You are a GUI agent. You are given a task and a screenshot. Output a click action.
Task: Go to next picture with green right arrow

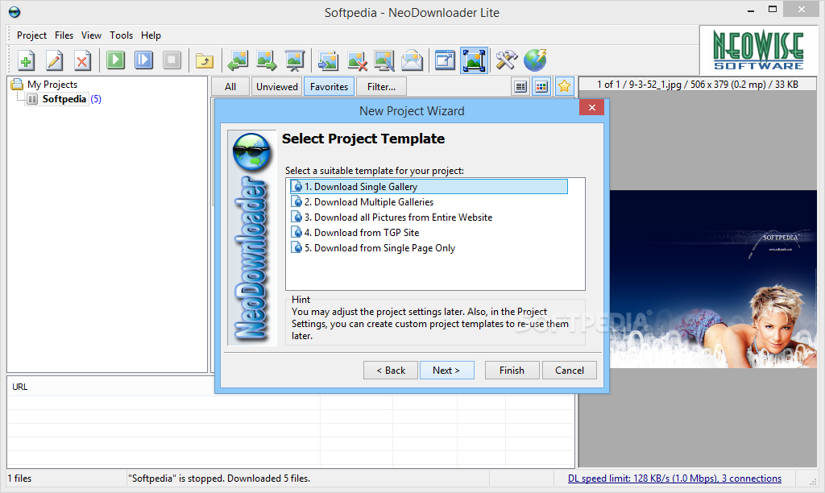[266, 60]
